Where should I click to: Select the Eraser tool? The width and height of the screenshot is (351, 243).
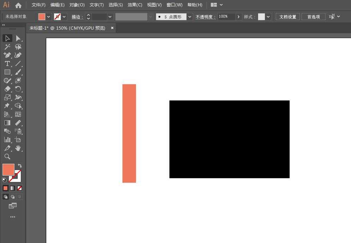click(x=7, y=89)
